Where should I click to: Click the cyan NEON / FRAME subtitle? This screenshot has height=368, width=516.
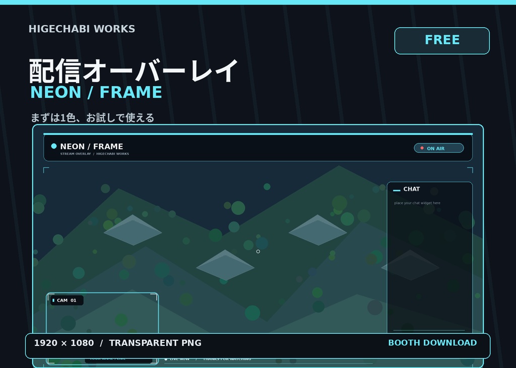tap(96, 92)
